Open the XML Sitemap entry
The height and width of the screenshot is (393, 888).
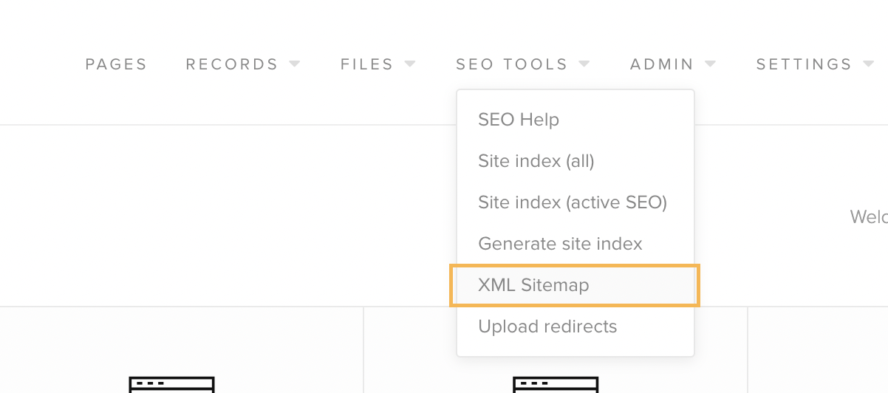(576, 285)
